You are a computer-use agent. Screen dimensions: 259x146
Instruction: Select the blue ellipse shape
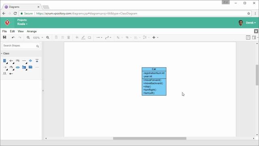(x=18, y=67)
